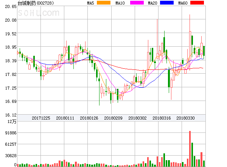Click the 20180302 date label

pos(137,118)
